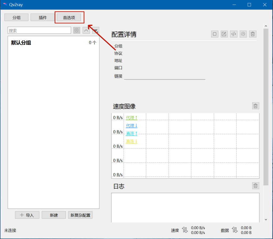Click the 代理↑ green legend entry
This screenshot has height=239, width=273.
(x=132, y=118)
